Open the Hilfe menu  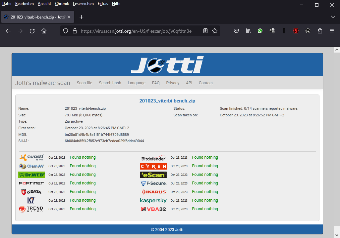pyautogui.click(x=116, y=4)
